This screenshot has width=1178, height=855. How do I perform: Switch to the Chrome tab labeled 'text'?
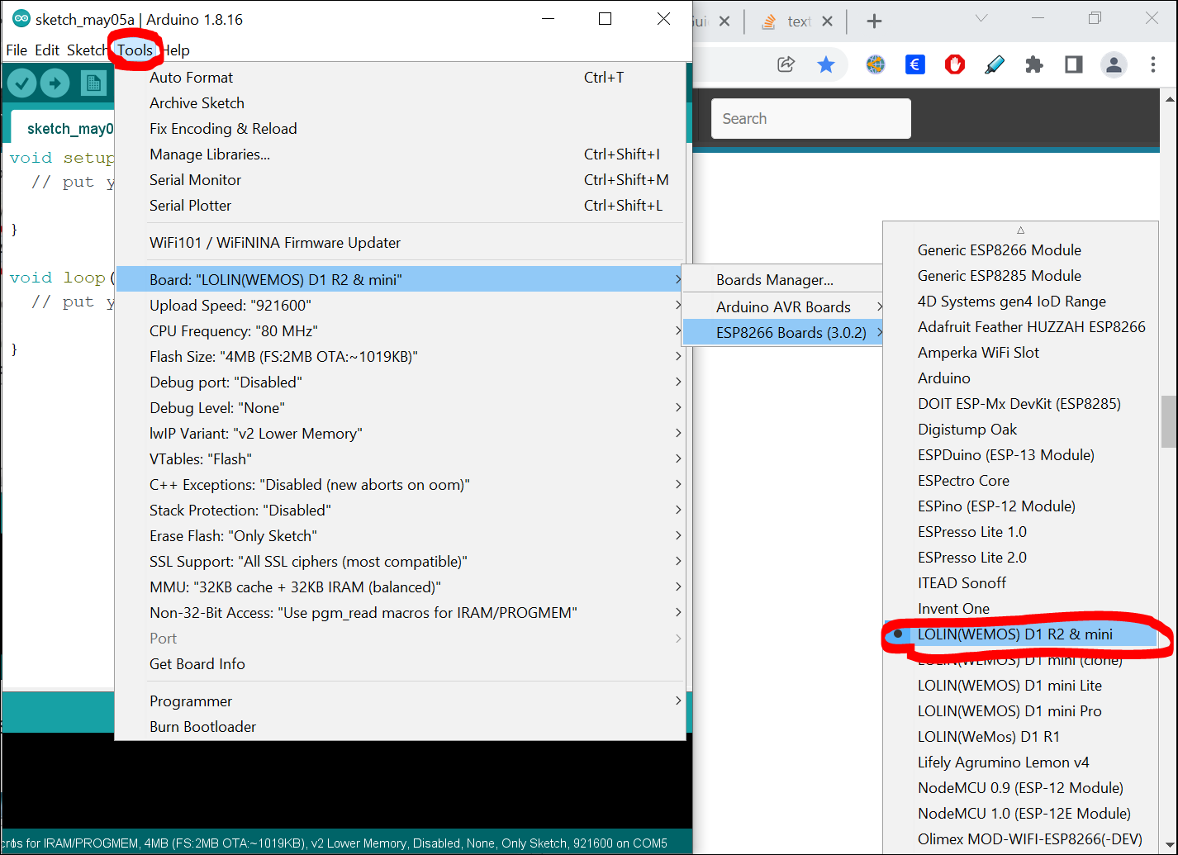(796, 21)
